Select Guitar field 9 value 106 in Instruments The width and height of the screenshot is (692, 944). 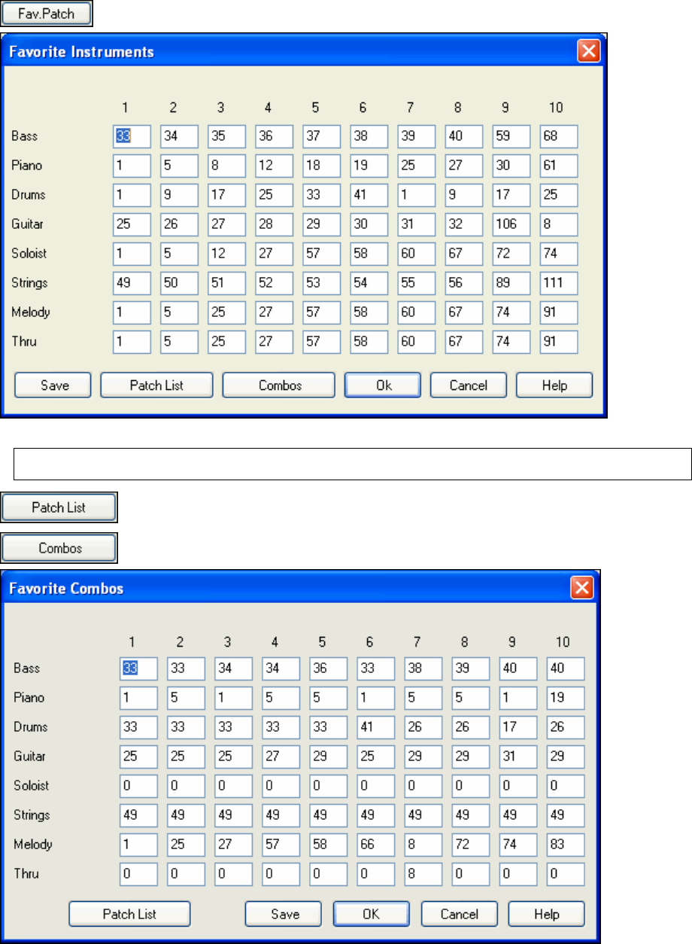pyautogui.click(x=511, y=224)
